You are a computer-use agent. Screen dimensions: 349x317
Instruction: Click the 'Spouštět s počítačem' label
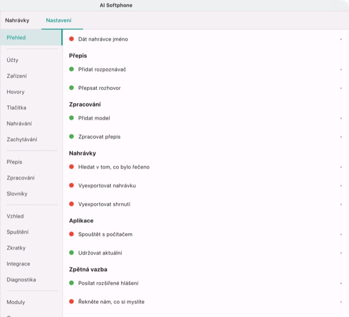pos(105,235)
